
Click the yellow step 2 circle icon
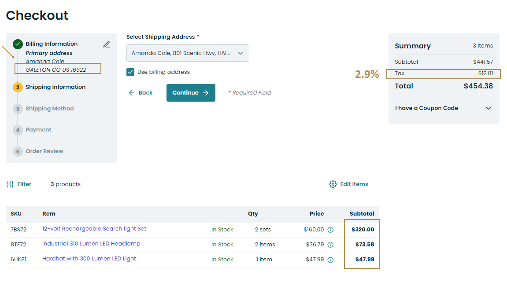coord(18,87)
